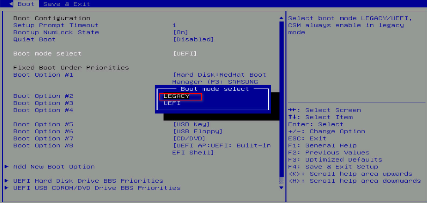Viewport: 427px width, 203px height.
Task: Select Boot Option #1 label
Action: click(x=43, y=75)
